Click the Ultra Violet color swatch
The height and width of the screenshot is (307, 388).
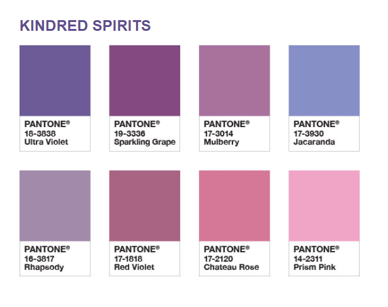[55, 81]
